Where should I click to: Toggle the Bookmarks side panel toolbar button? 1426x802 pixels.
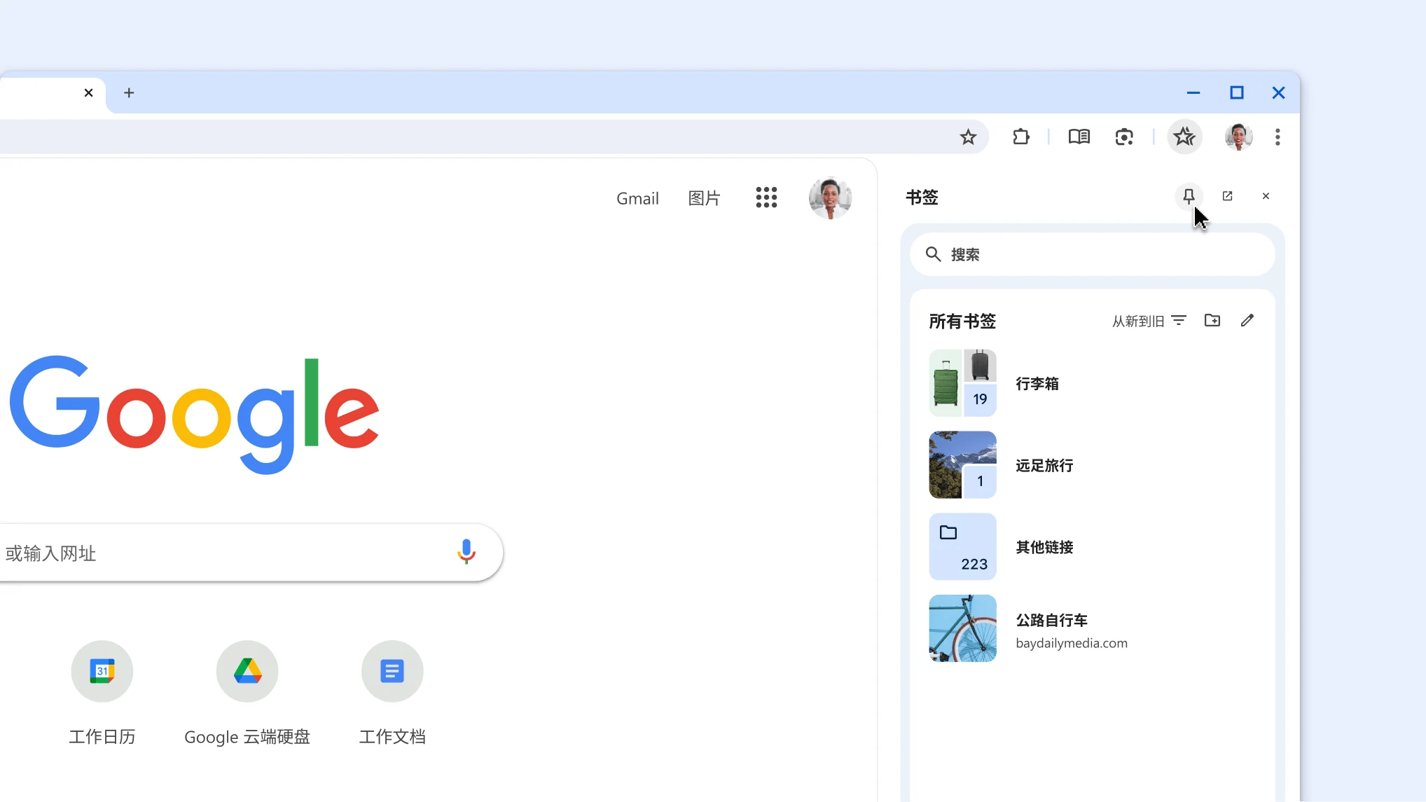point(1184,137)
